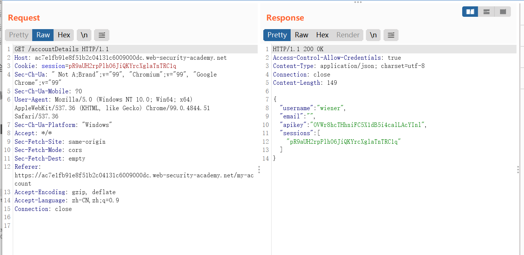This screenshot has width=524, height=255.
Task: Click the Access-Control-Allow-Credentials header
Action: 337,58
